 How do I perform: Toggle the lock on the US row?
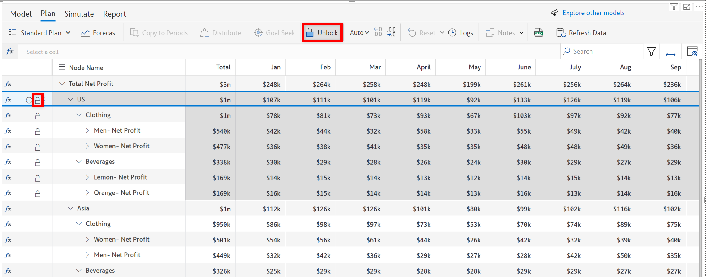click(37, 100)
